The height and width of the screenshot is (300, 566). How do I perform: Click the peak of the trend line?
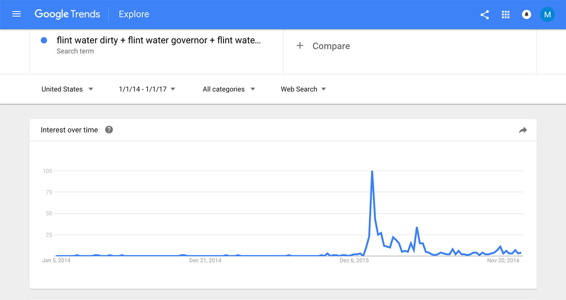pos(372,171)
